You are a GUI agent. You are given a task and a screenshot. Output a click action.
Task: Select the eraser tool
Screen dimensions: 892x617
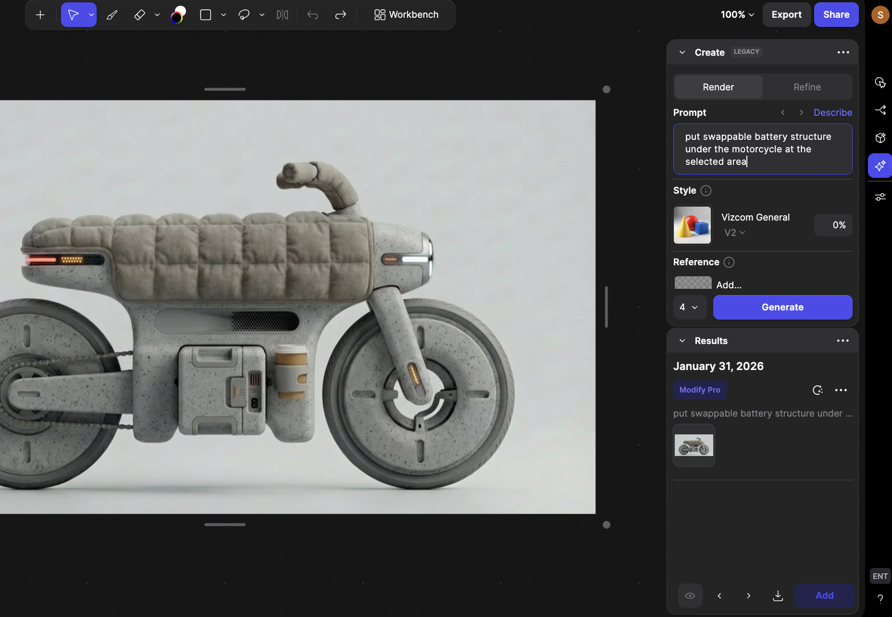(x=139, y=15)
